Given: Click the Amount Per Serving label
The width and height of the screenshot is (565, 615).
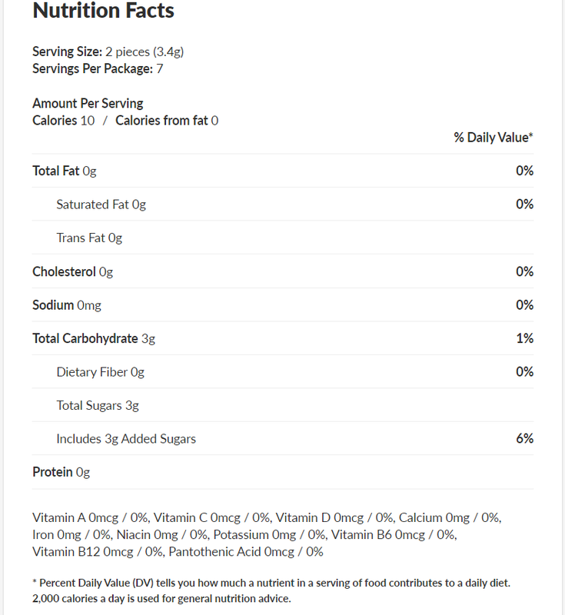Looking at the screenshot, I should click(x=88, y=103).
